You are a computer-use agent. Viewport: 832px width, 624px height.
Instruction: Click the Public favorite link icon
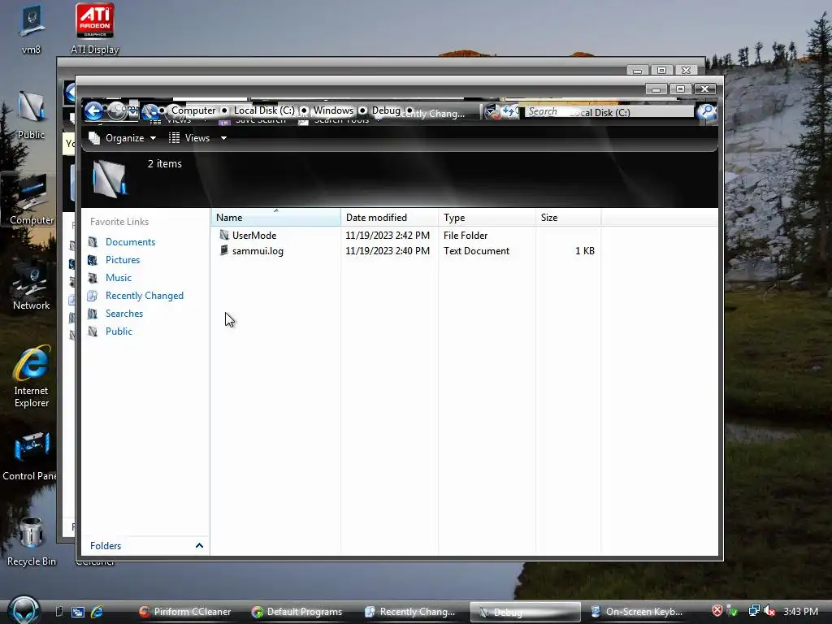coord(93,331)
